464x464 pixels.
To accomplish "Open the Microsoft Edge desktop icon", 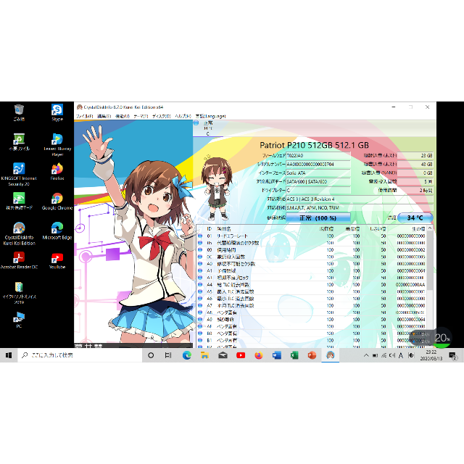I will (x=57, y=231).
